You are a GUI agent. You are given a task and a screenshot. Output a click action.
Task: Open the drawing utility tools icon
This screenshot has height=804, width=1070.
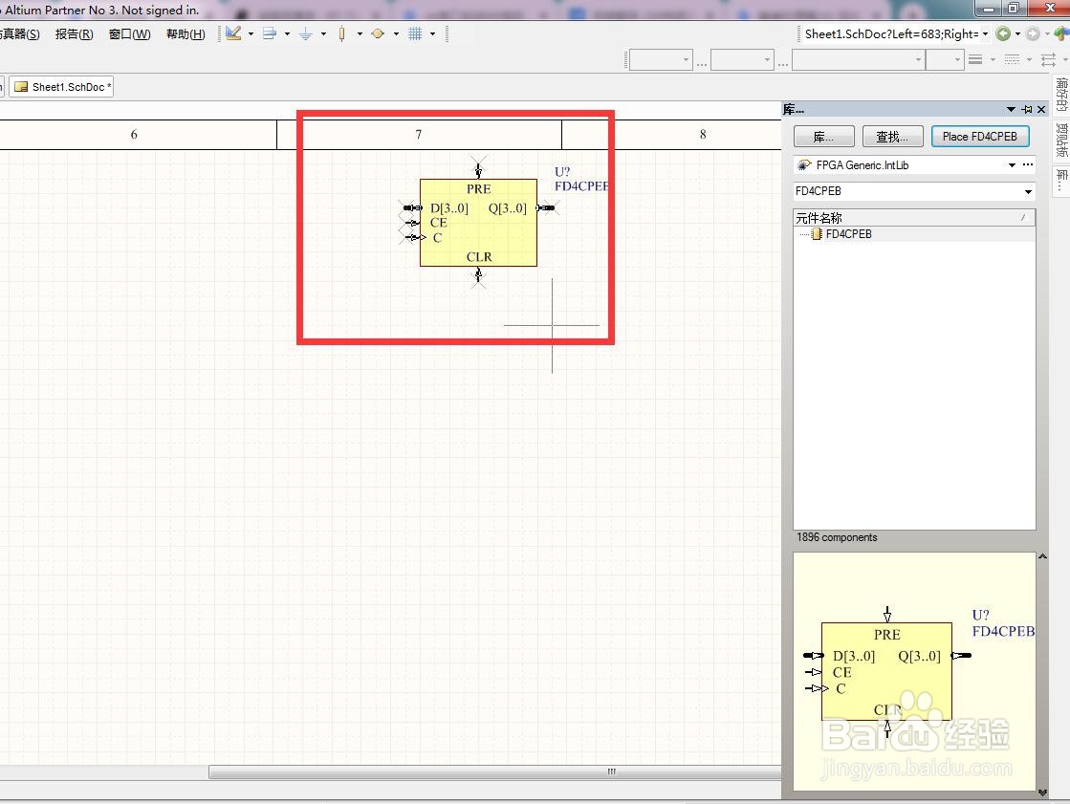click(x=233, y=33)
